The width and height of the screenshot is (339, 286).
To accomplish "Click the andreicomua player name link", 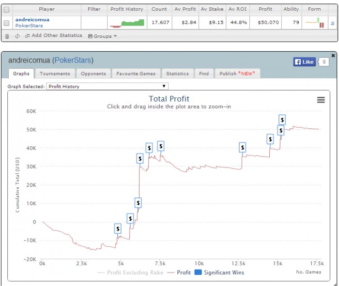I will click(x=31, y=20).
